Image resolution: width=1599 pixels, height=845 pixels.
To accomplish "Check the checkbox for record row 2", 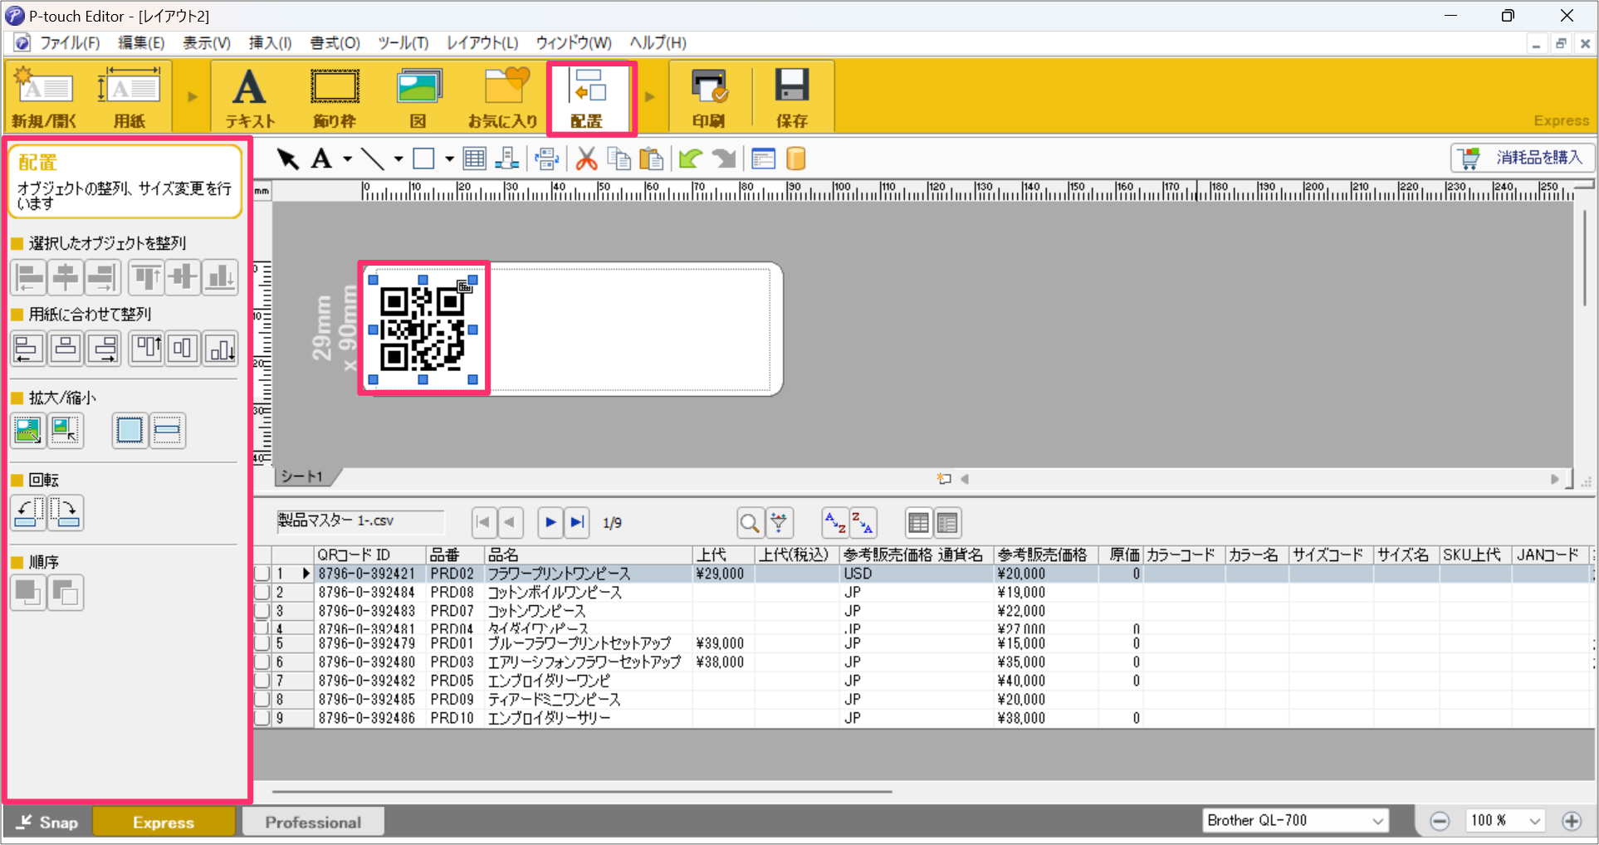I will pos(262,593).
